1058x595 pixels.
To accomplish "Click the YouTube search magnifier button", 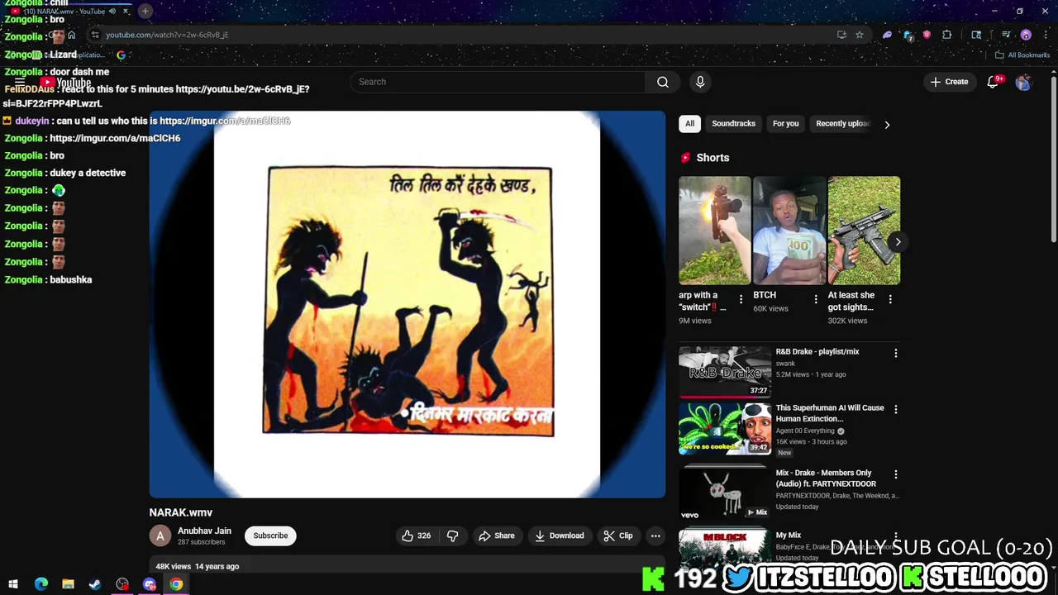I will (662, 82).
